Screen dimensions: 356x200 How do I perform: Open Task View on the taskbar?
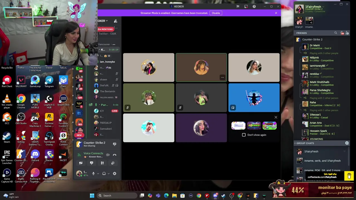(x=142, y=196)
